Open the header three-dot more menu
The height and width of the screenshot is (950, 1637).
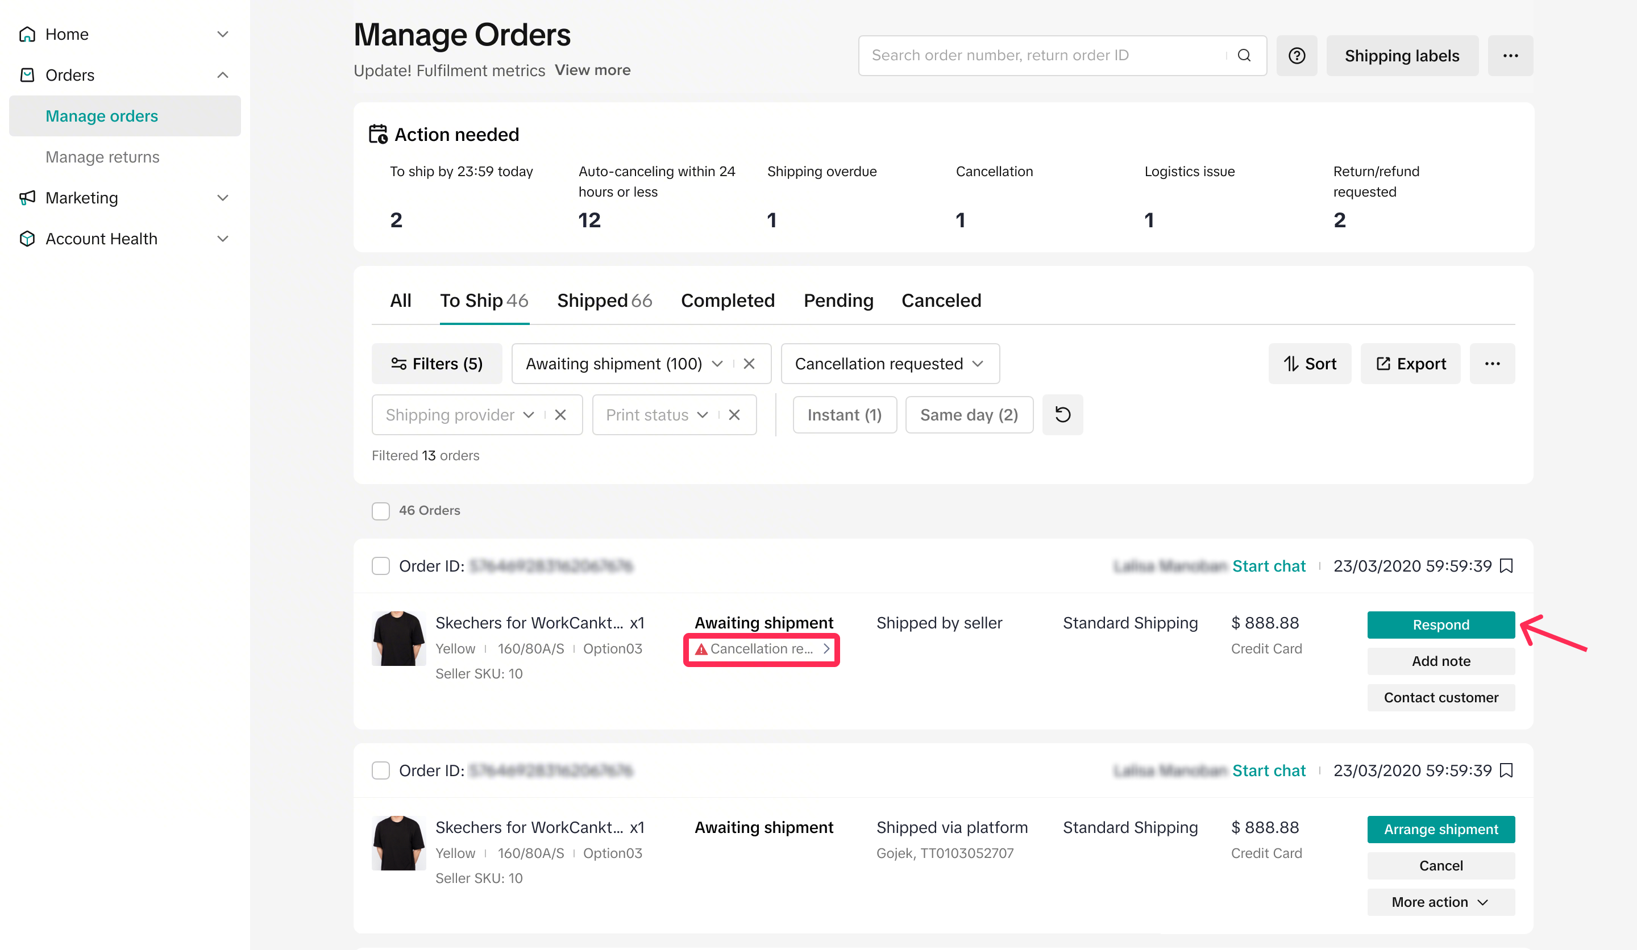tap(1510, 55)
